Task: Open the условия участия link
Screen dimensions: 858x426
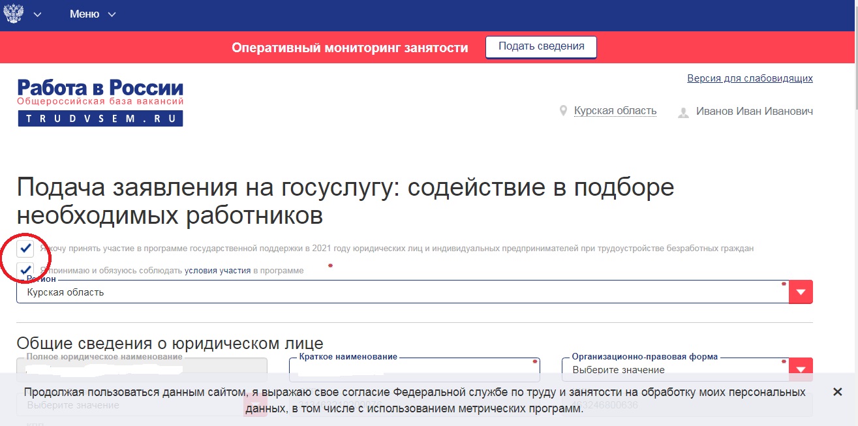Action: [x=217, y=271]
